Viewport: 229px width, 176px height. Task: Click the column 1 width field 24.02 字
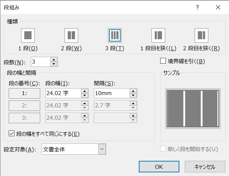tap(63, 93)
